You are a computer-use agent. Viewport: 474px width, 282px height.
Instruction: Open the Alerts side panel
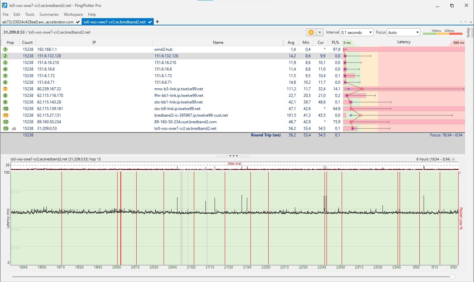pos(468,33)
